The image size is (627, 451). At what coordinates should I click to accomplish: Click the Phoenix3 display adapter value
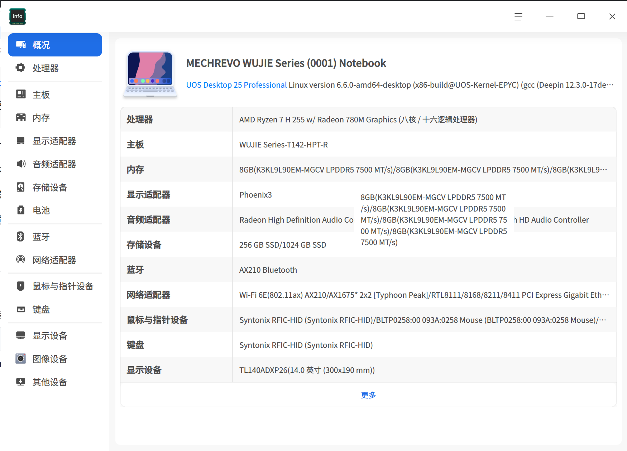(x=255, y=195)
